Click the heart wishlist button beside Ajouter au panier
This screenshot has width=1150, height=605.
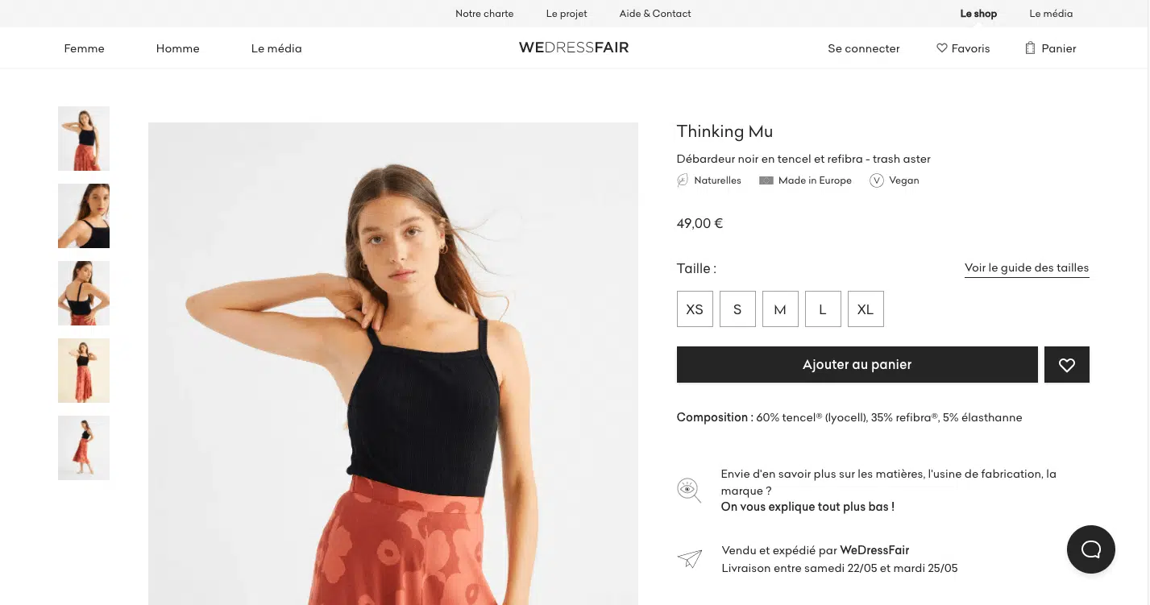(x=1066, y=365)
